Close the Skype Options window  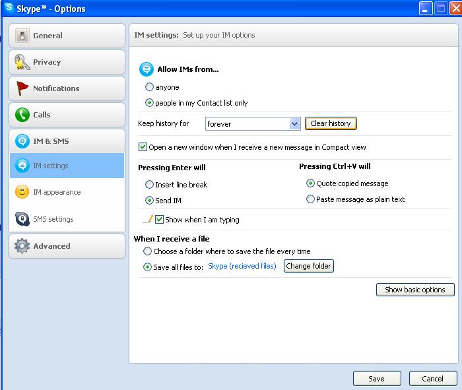coord(456,8)
